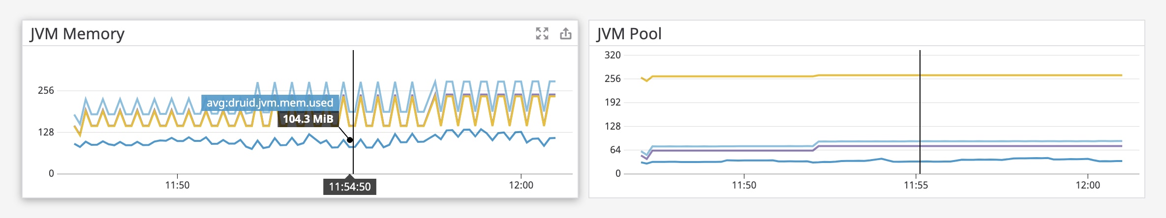
Task: Select the avg:druid.jvm.mem.used tooltip label
Action: point(270,103)
